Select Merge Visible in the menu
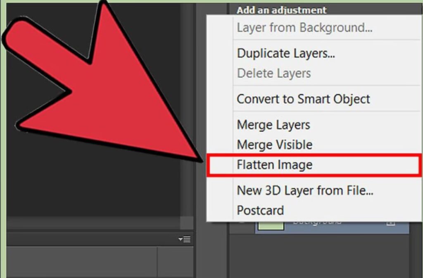This screenshot has width=423, height=278. coord(274,145)
